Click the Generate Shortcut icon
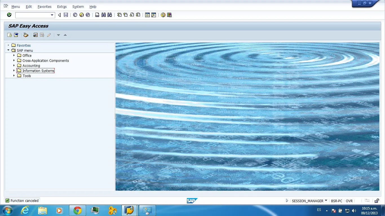This screenshot has height=216, width=385. pyautogui.click(x=154, y=15)
